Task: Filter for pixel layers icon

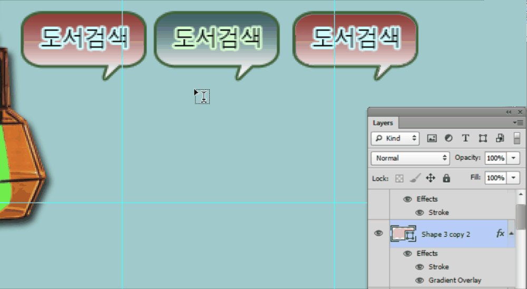Action: click(x=432, y=138)
